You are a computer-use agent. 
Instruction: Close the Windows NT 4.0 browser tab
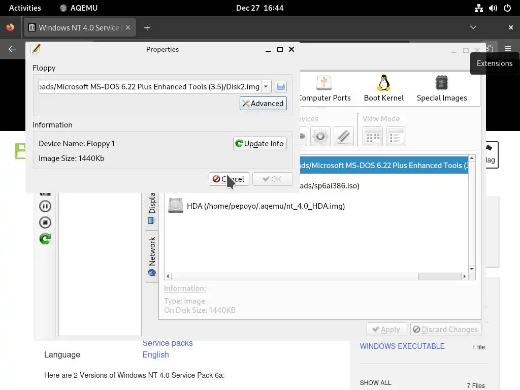pyautogui.click(x=128, y=27)
